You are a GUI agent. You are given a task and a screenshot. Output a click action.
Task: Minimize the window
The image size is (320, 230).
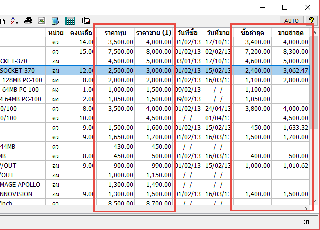pyautogui.click(x=262, y=8)
